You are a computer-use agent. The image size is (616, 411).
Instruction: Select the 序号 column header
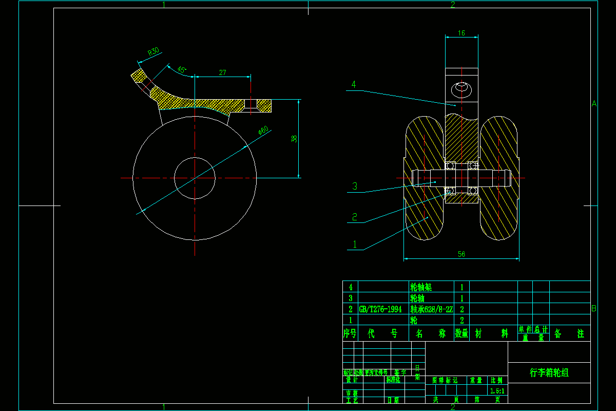tap(350, 333)
